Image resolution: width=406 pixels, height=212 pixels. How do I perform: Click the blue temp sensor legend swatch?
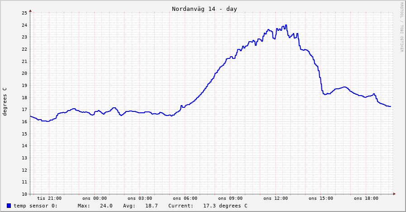click(x=9, y=206)
